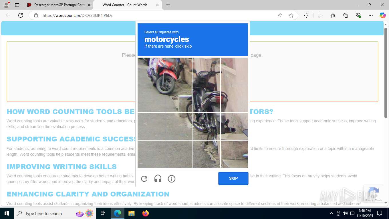Select the captcha tile showing the red scooter
The width and height of the screenshot is (389, 219).
179,71
